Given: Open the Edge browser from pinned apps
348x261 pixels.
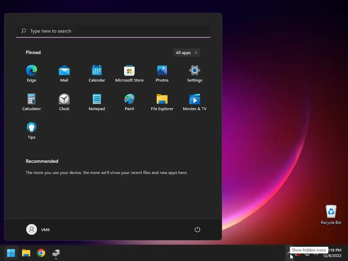Looking at the screenshot, I should (32, 73).
